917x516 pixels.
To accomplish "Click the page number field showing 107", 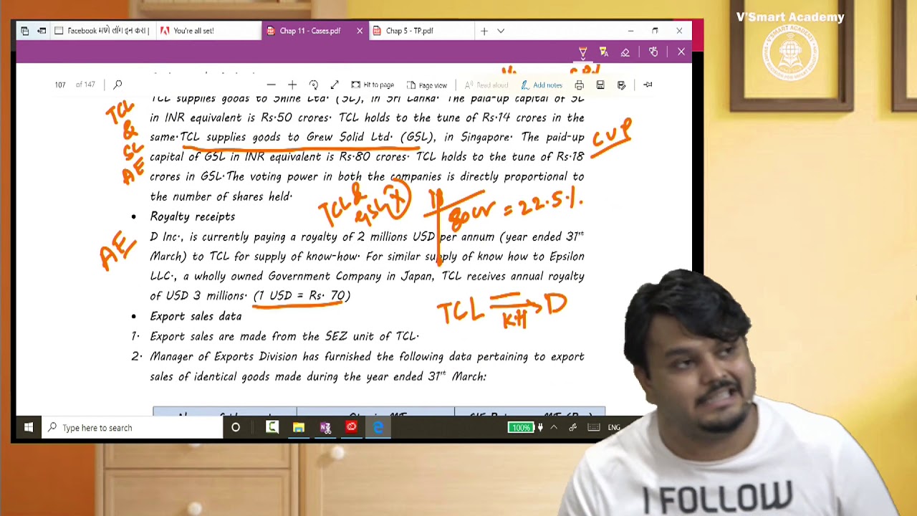I will (60, 85).
